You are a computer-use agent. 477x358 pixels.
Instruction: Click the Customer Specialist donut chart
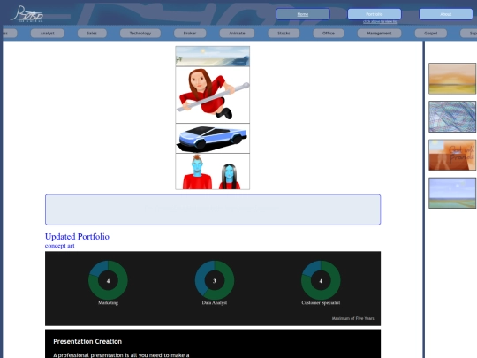click(321, 280)
